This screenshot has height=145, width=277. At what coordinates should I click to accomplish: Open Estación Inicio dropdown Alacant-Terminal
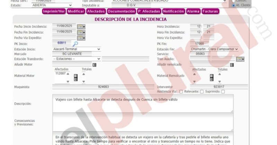(77, 49)
